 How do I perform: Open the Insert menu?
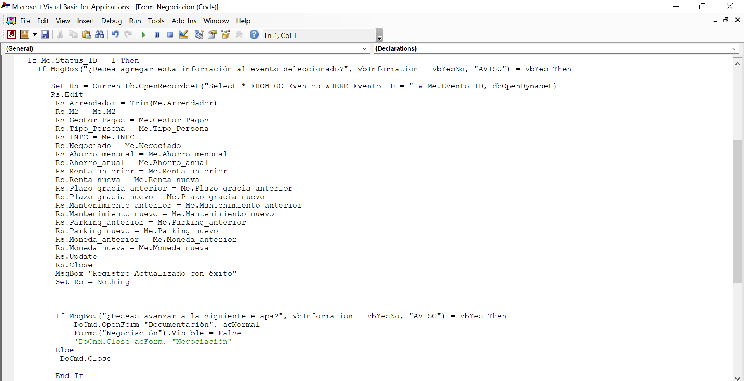(x=85, y=21)
